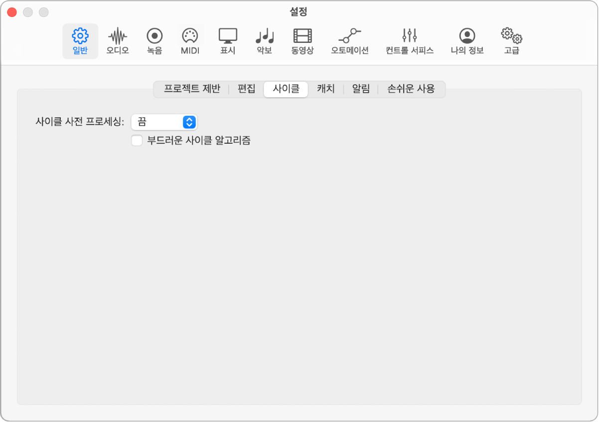
Task: Switch to the 편집 tab
Action: click(247, 89)
